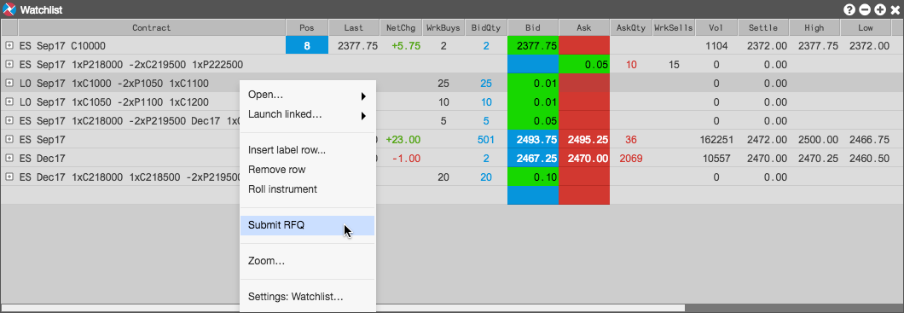This screenshot has width=904, height=313.
Task: Click working sells value 15
Action: (x=674, y=65)
